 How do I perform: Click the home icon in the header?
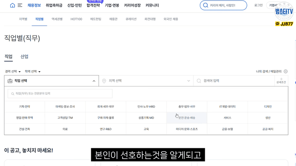(x=12, y=6)
